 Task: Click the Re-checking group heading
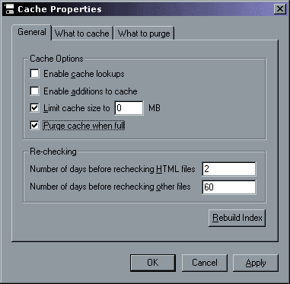pyautogui.click(x=53, y=152)
